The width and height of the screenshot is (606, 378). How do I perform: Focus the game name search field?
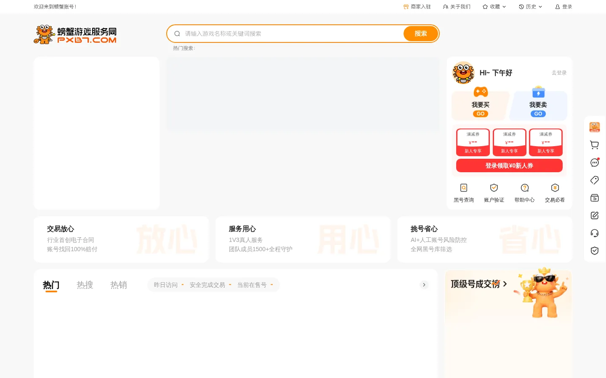292,34
